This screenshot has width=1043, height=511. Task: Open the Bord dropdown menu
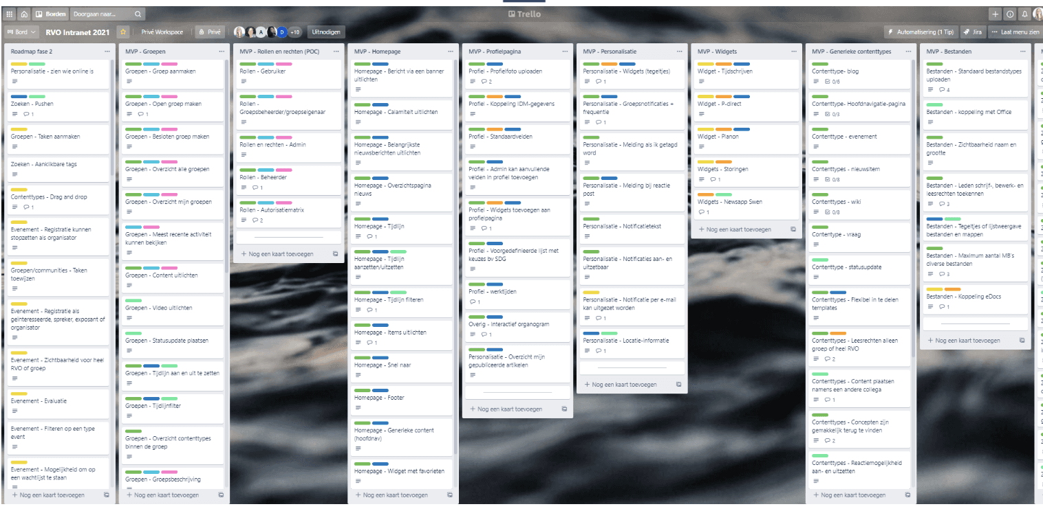21,32
